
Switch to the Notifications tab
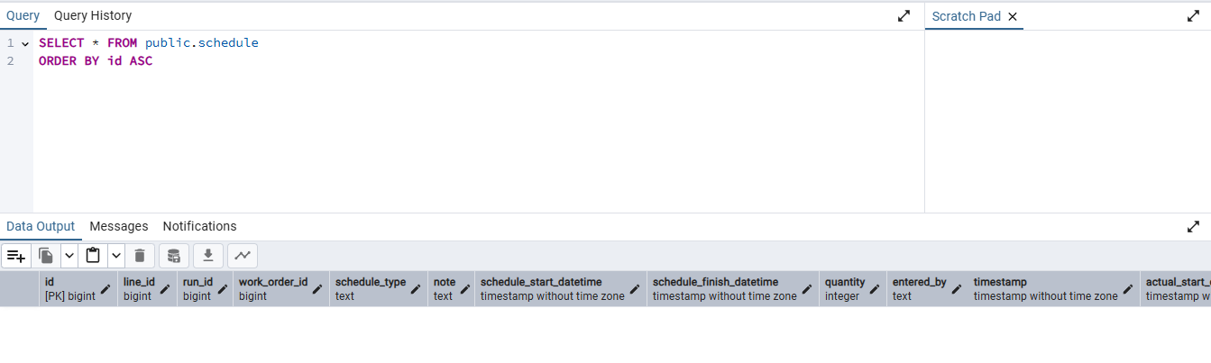pos(199,226)
